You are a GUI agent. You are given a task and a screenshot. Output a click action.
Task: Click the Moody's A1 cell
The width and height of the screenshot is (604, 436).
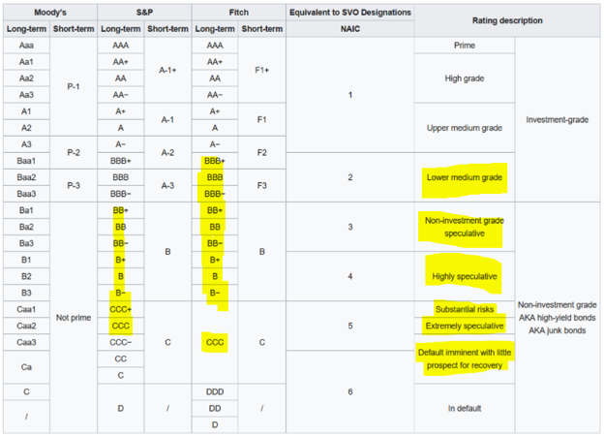[x=26, y=111]
